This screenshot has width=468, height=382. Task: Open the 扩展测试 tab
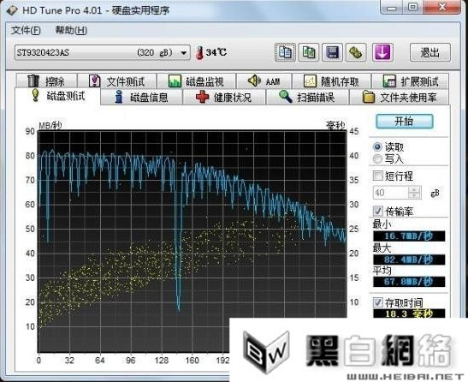click(410, 81)
